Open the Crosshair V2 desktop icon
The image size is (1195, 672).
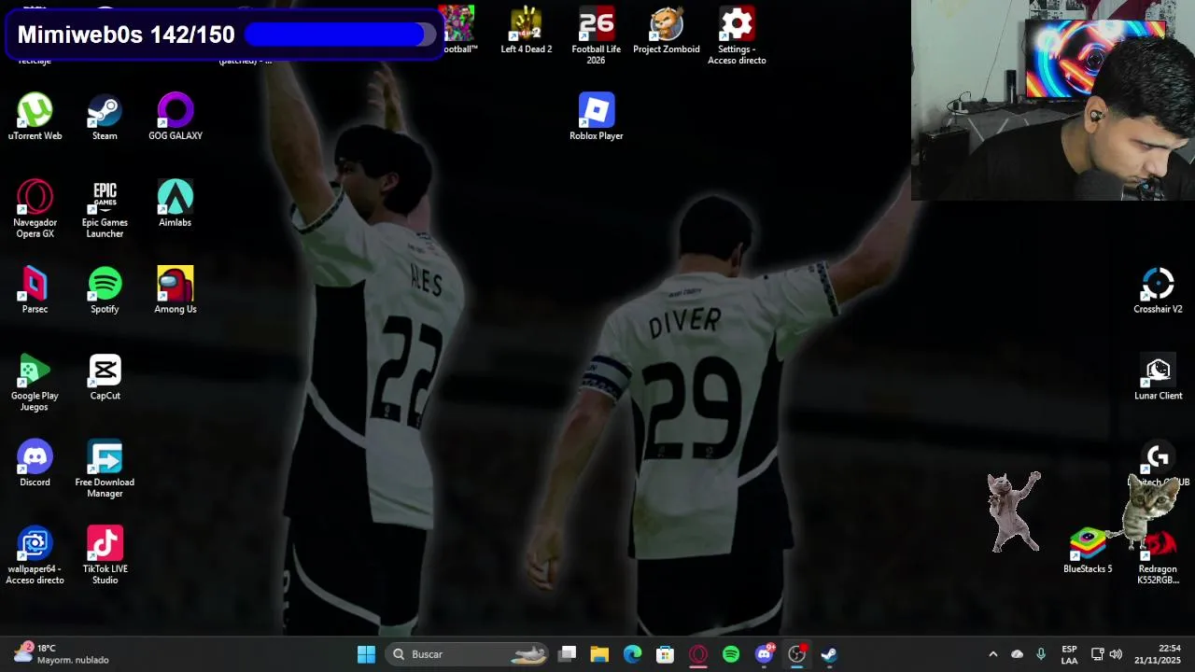1158,290
